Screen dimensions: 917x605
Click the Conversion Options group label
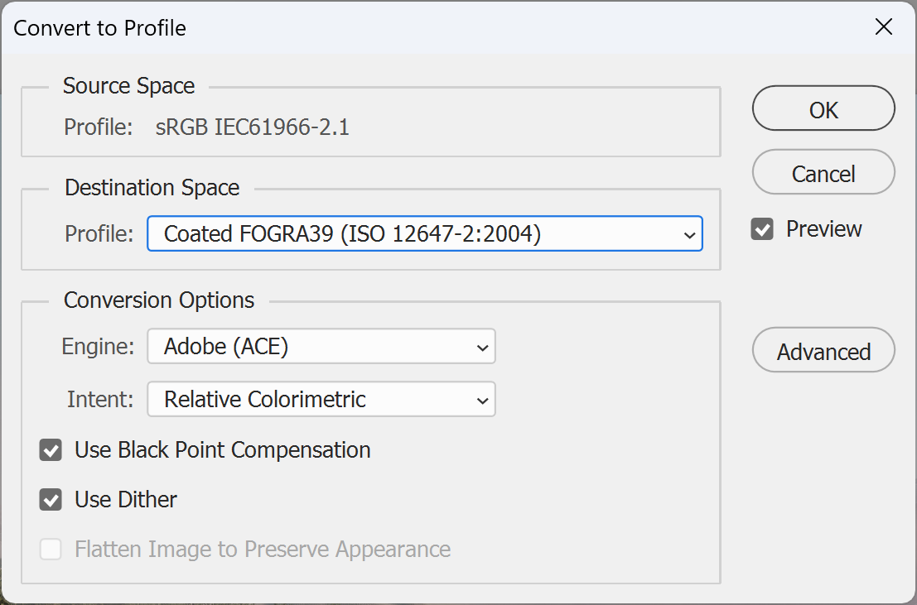click(x=159, y=300)
